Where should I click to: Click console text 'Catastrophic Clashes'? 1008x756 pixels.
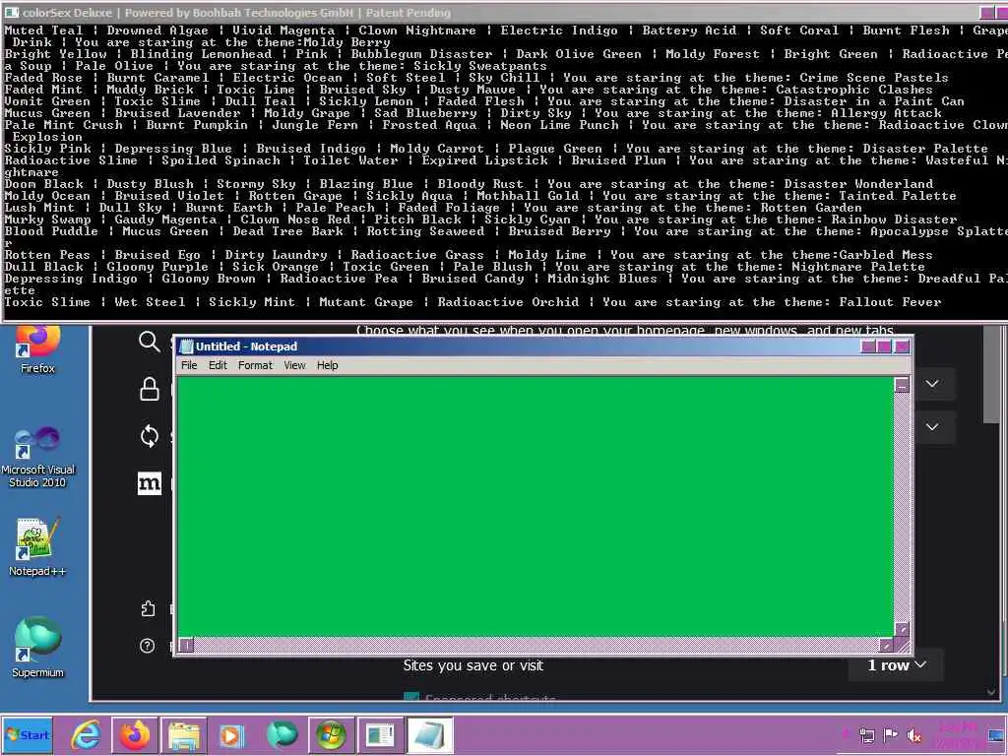click(x=853, y=90)
